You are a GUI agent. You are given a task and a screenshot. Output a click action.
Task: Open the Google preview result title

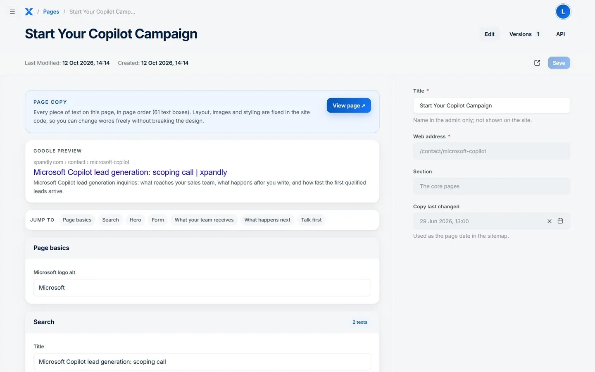pos(130,172)
